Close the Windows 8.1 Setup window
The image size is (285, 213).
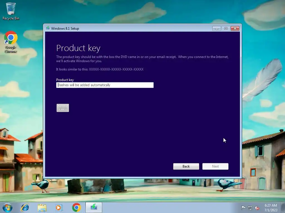235,29
